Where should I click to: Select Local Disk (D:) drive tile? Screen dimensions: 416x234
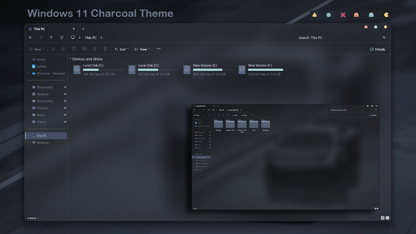[x=153, y=70]
